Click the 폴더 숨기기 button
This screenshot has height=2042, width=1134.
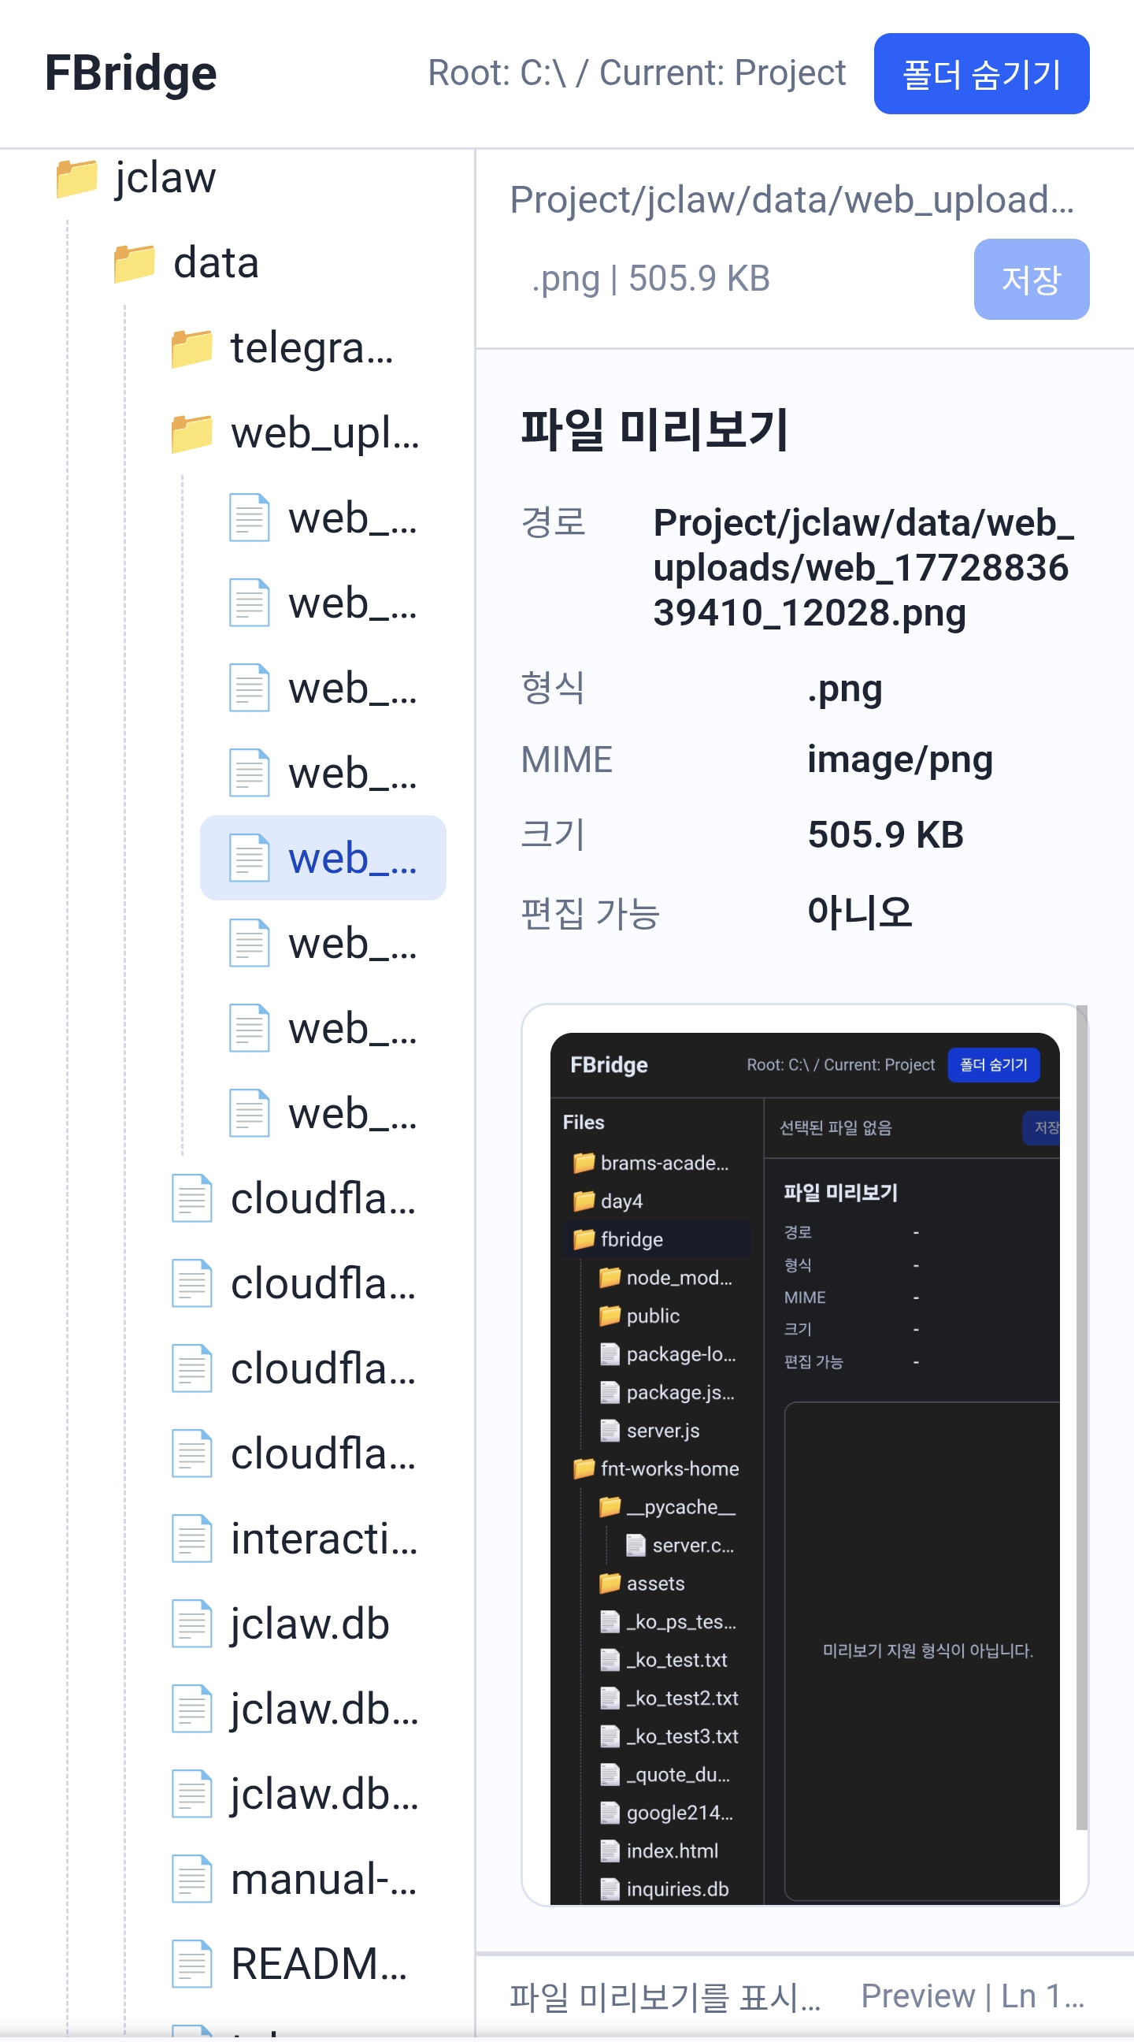pyautogui.click(x=981, y=74)
